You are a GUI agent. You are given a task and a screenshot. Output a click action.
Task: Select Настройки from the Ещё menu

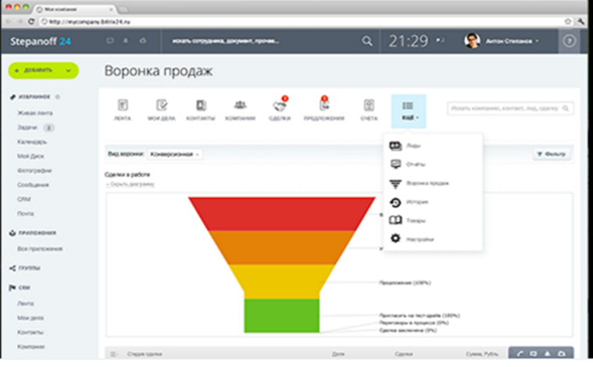point(433,239)
